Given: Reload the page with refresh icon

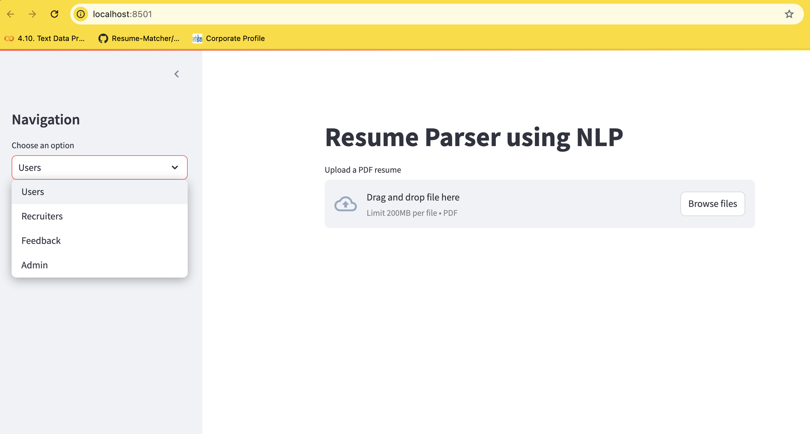Looking at the screenshot, I should (54, 14).
